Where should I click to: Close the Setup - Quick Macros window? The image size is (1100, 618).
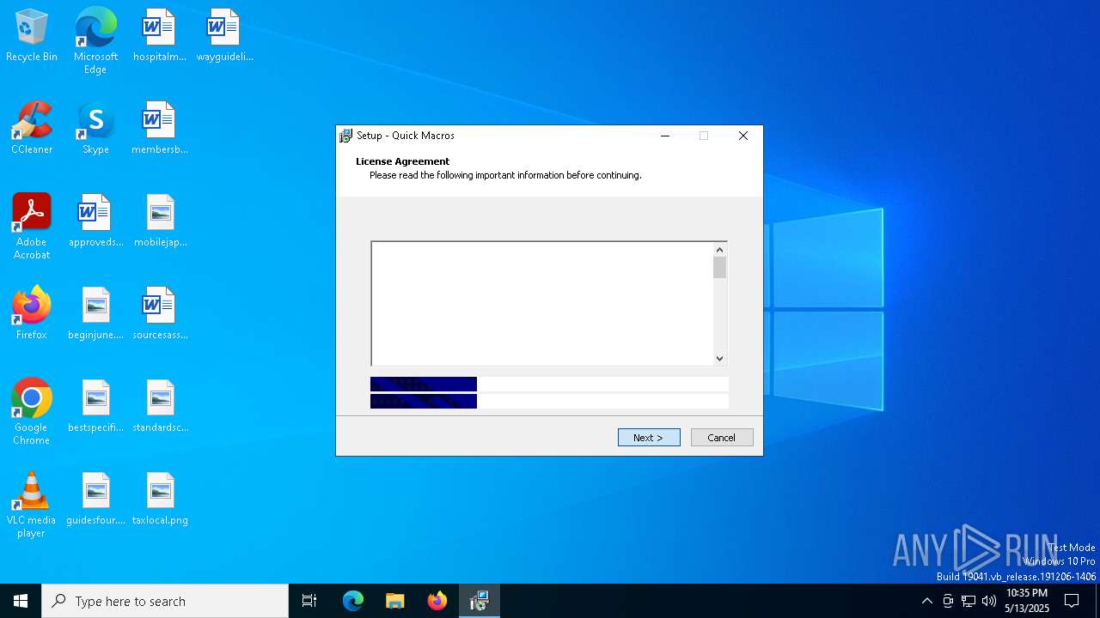click(x=743, y=136)
